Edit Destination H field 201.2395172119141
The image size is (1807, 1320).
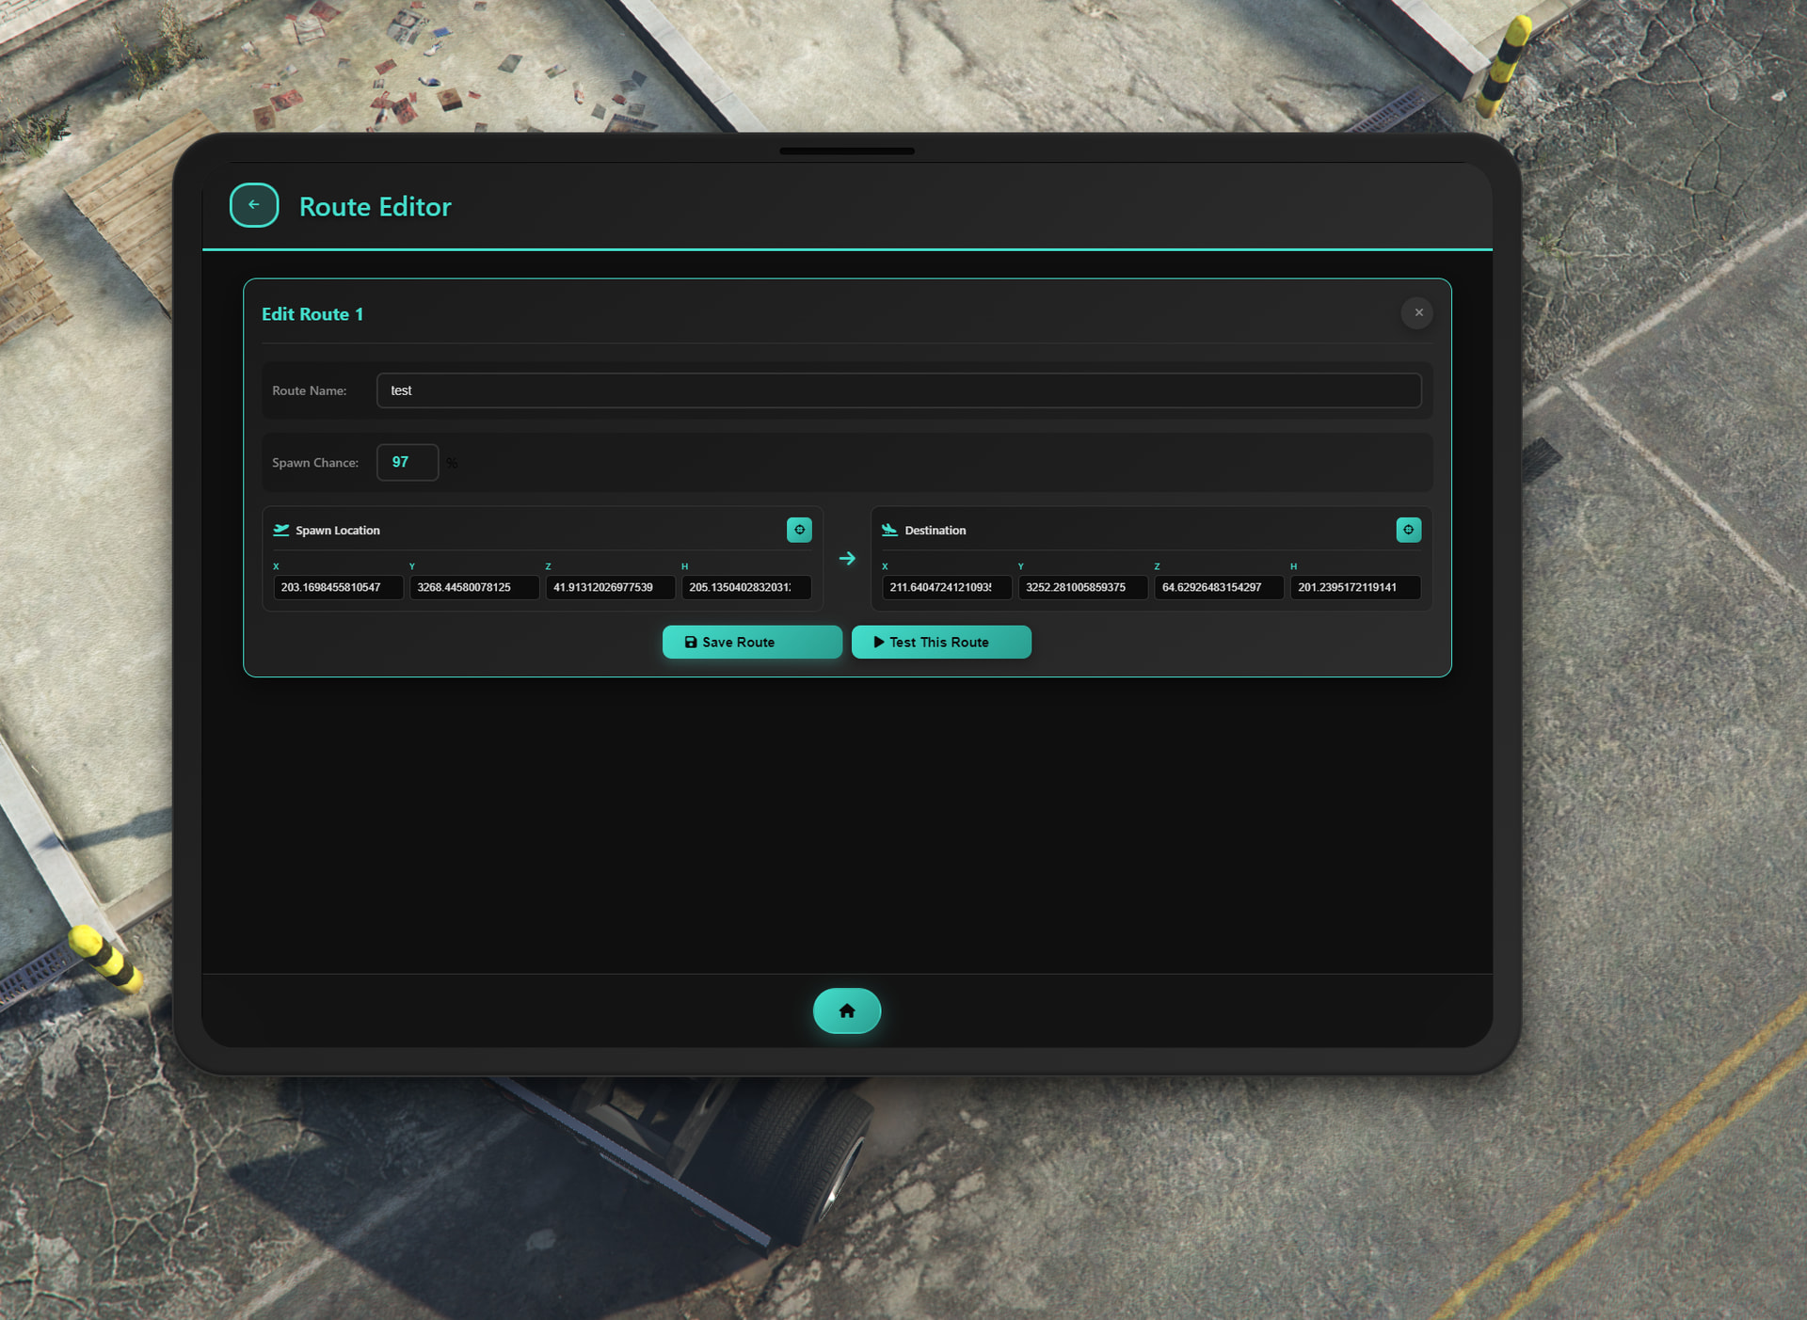[x=1355, y=587]
